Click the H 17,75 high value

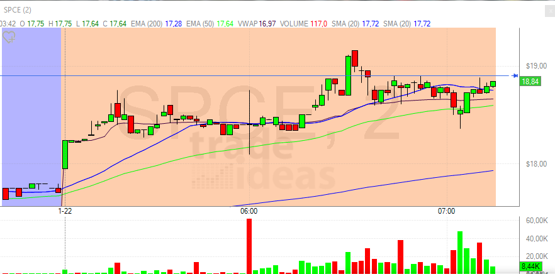click(60, 24)
